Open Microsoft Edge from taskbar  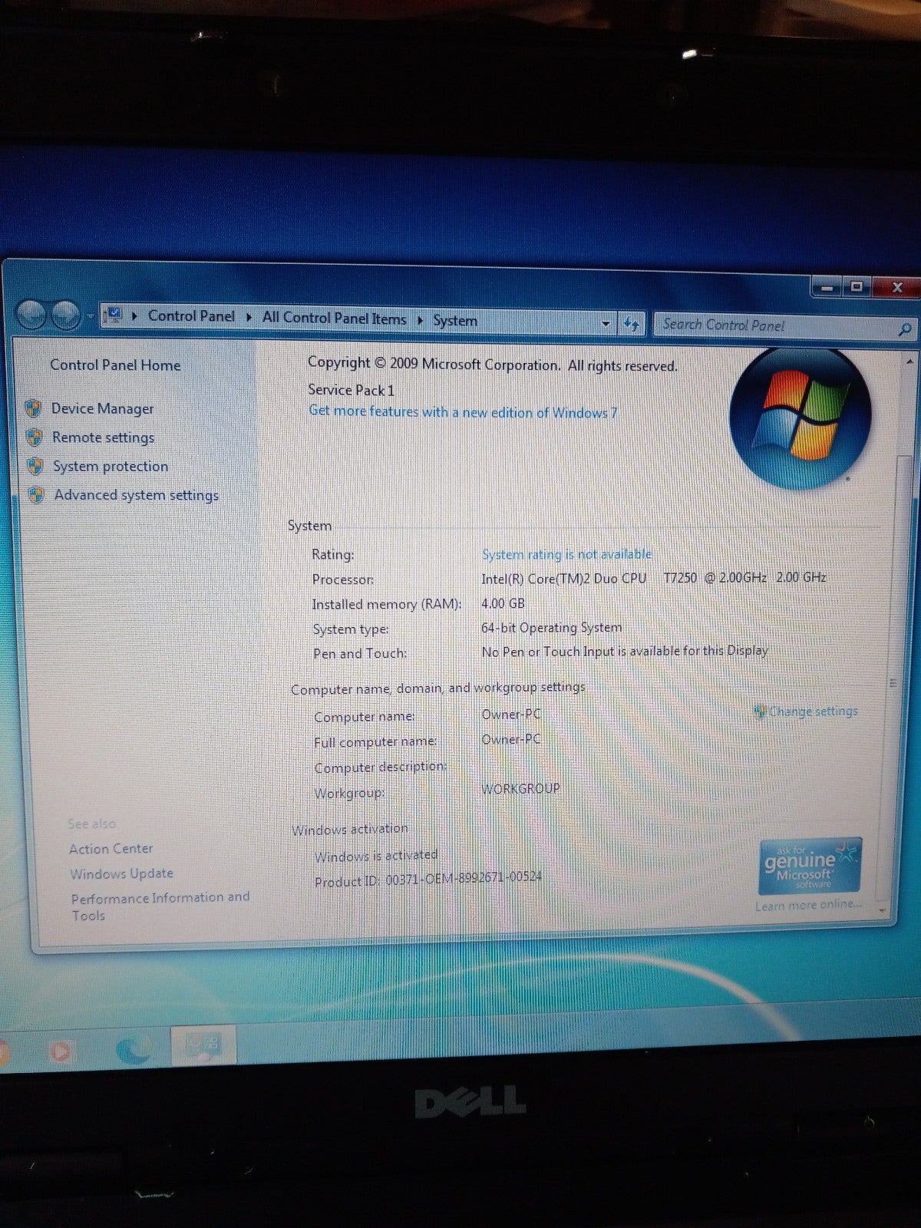[x=134, y=1048]
